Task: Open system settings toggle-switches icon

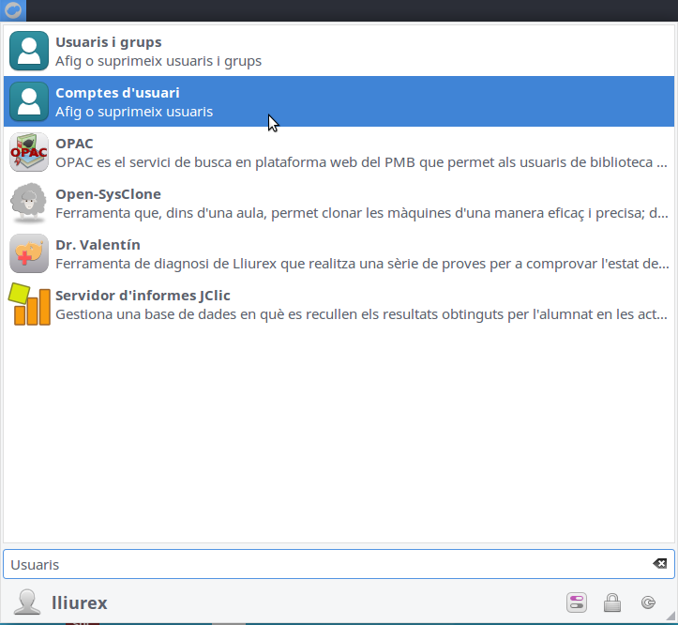Action: (x=576, y=602)
